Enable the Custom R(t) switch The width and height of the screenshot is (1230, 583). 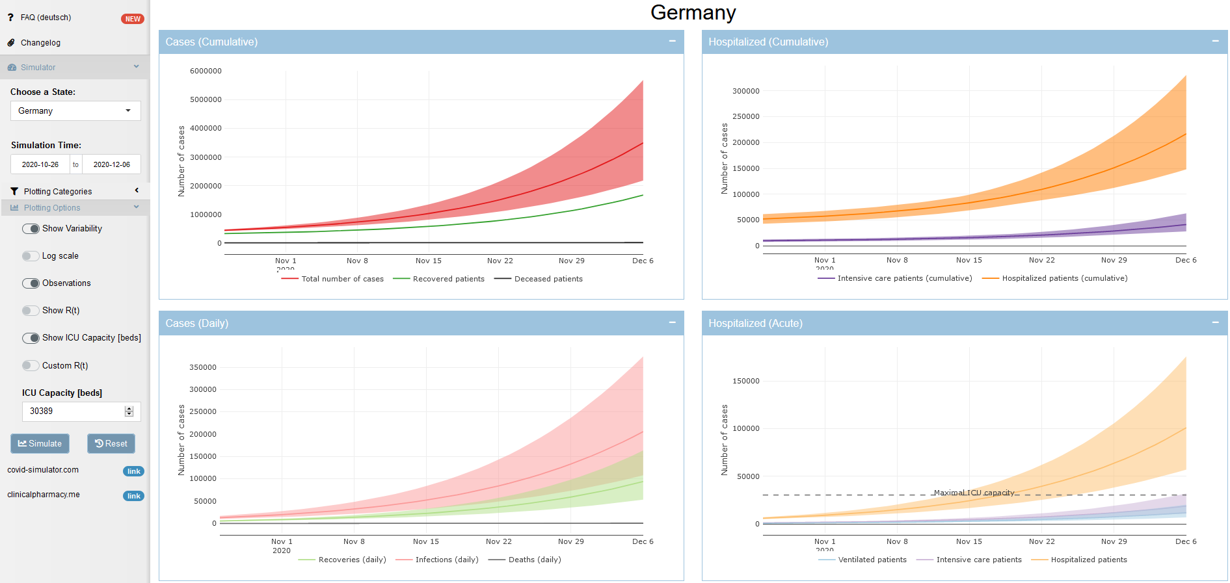[31, 365]
